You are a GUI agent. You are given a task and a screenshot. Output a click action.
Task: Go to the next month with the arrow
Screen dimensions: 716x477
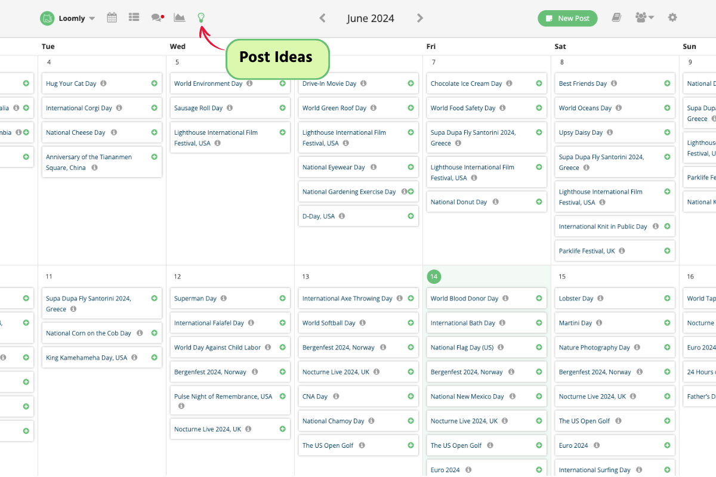[x=419, y=18]
